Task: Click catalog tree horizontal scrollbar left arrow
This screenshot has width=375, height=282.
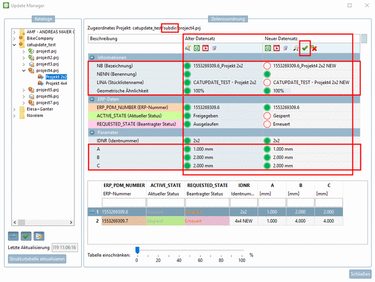Action: coord(15,222)
